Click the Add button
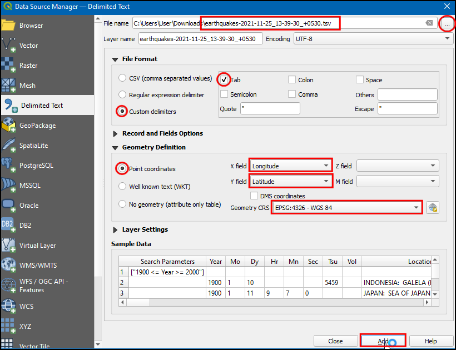The image size is (456, 350). point(383,341)
